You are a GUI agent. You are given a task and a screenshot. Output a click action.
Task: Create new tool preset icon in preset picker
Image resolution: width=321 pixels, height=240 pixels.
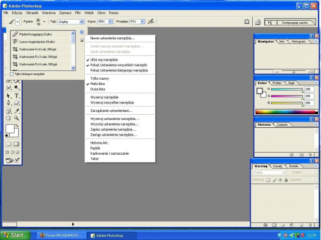click(82, 40)
